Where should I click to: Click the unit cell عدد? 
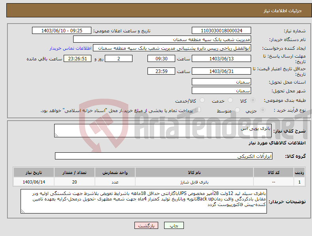[x=115, y=182]
